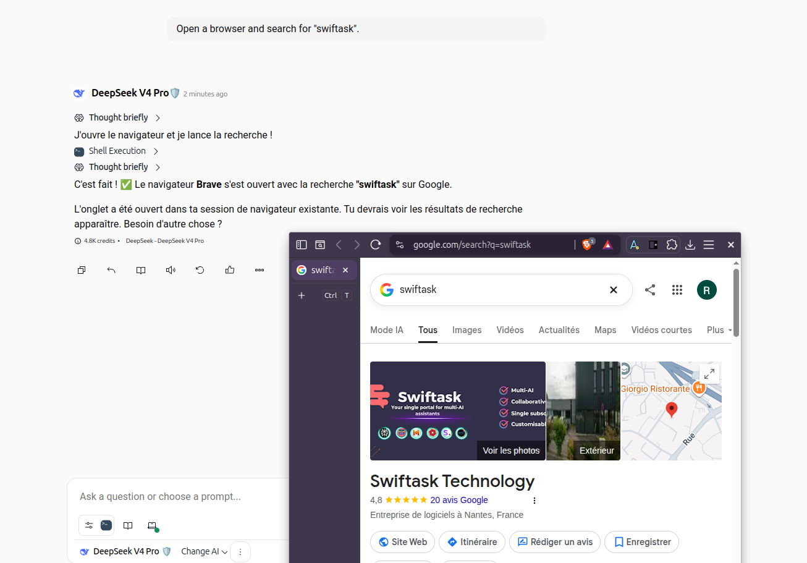Open Brave extensions puzzle icon
Viewport: 807px width, 563px height.
coord(672,245)
